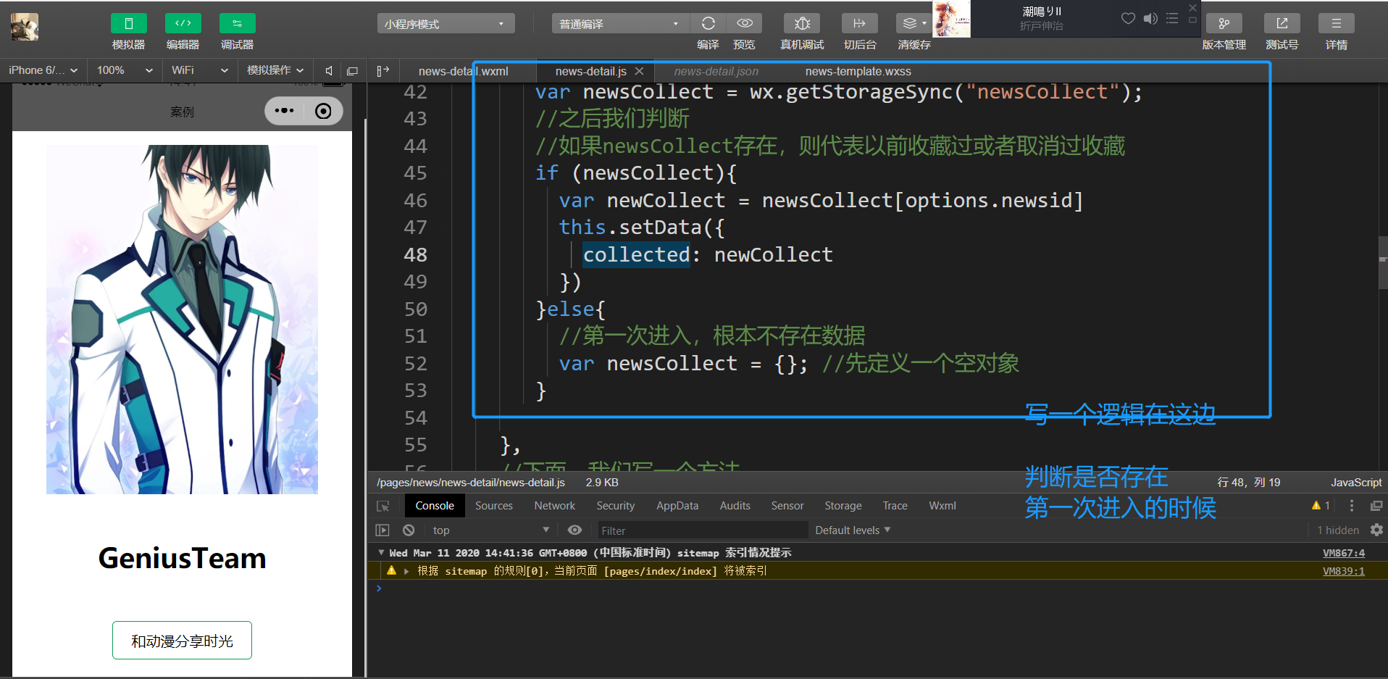Switch to news-detail.js tab
This screenshot has height=679, width=1388.
click(590, 71)
